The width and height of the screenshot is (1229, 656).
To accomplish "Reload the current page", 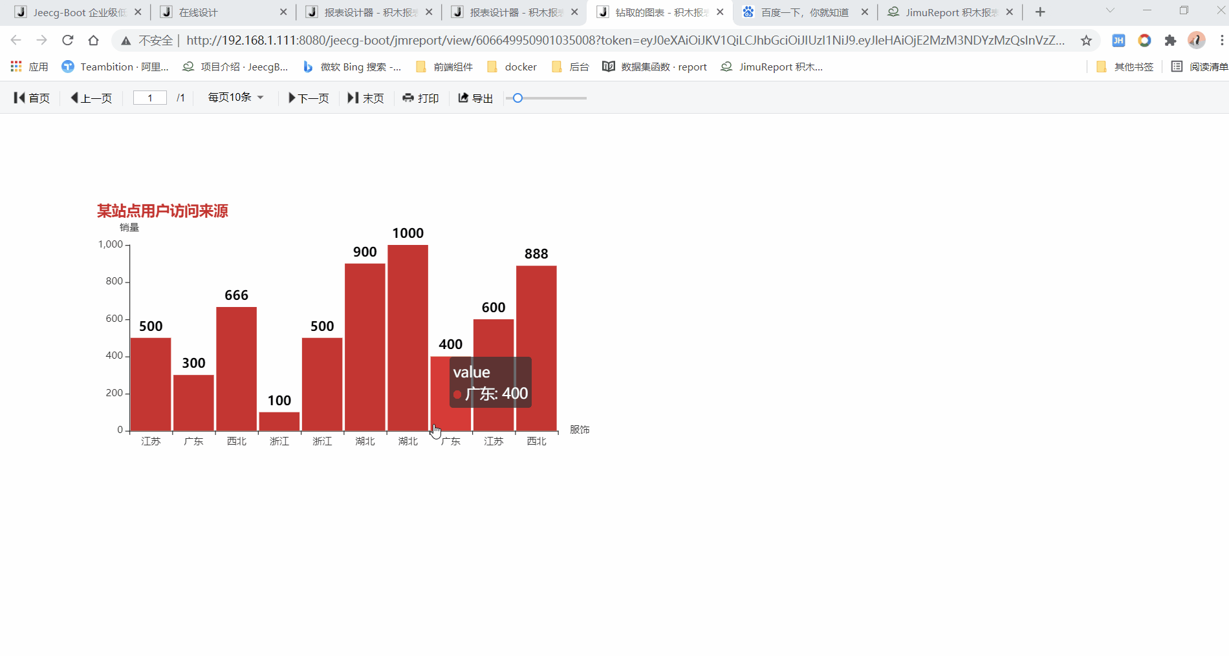I will pyautogui.click(x=68, y=40).
